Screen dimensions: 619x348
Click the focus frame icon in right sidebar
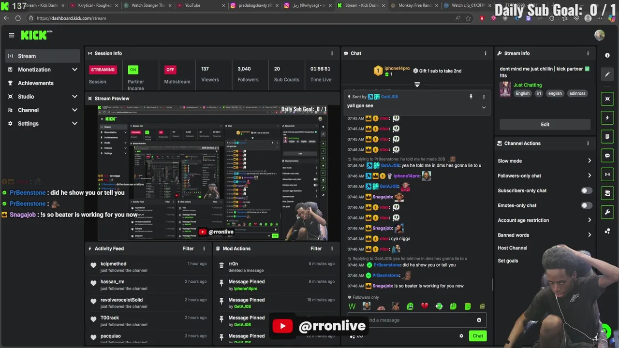pyautogui.click(x=607, y=99)
